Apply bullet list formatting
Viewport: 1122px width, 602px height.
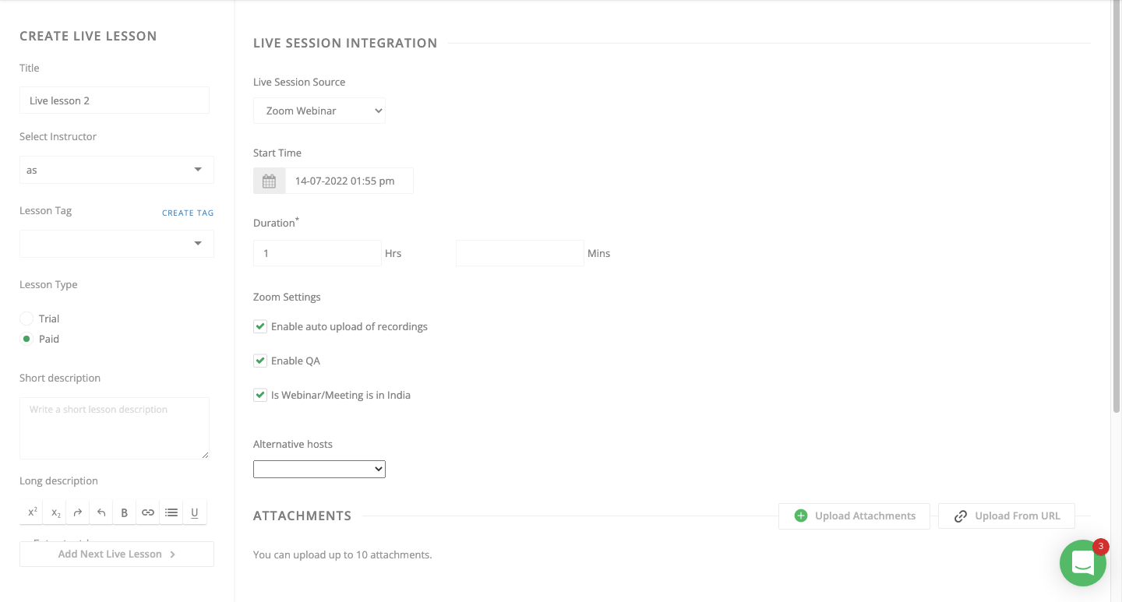coord(171,512)
